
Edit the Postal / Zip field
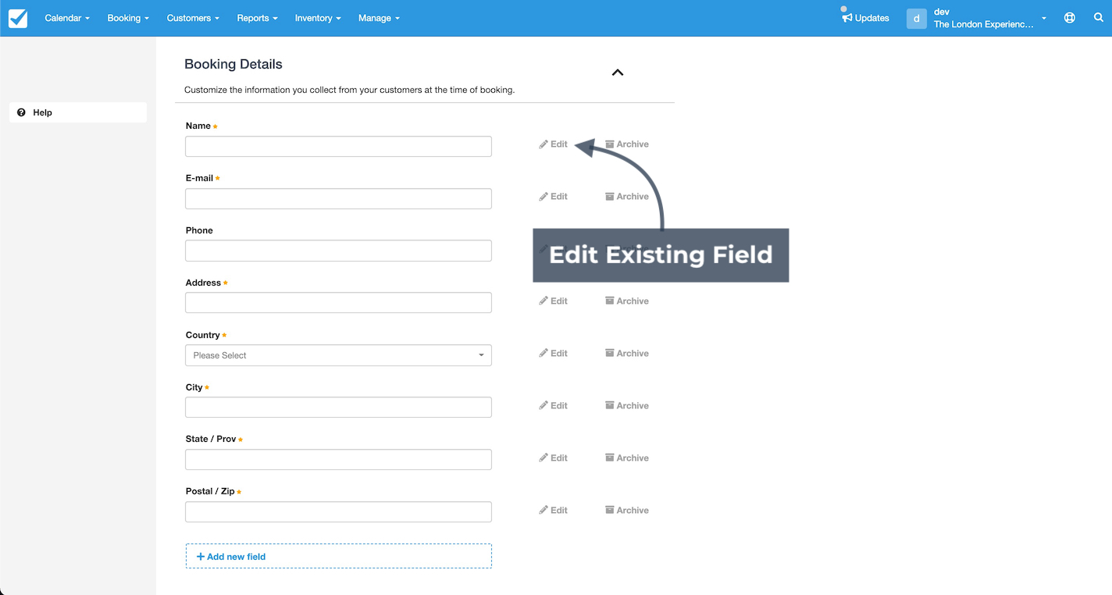click(553, 511)
